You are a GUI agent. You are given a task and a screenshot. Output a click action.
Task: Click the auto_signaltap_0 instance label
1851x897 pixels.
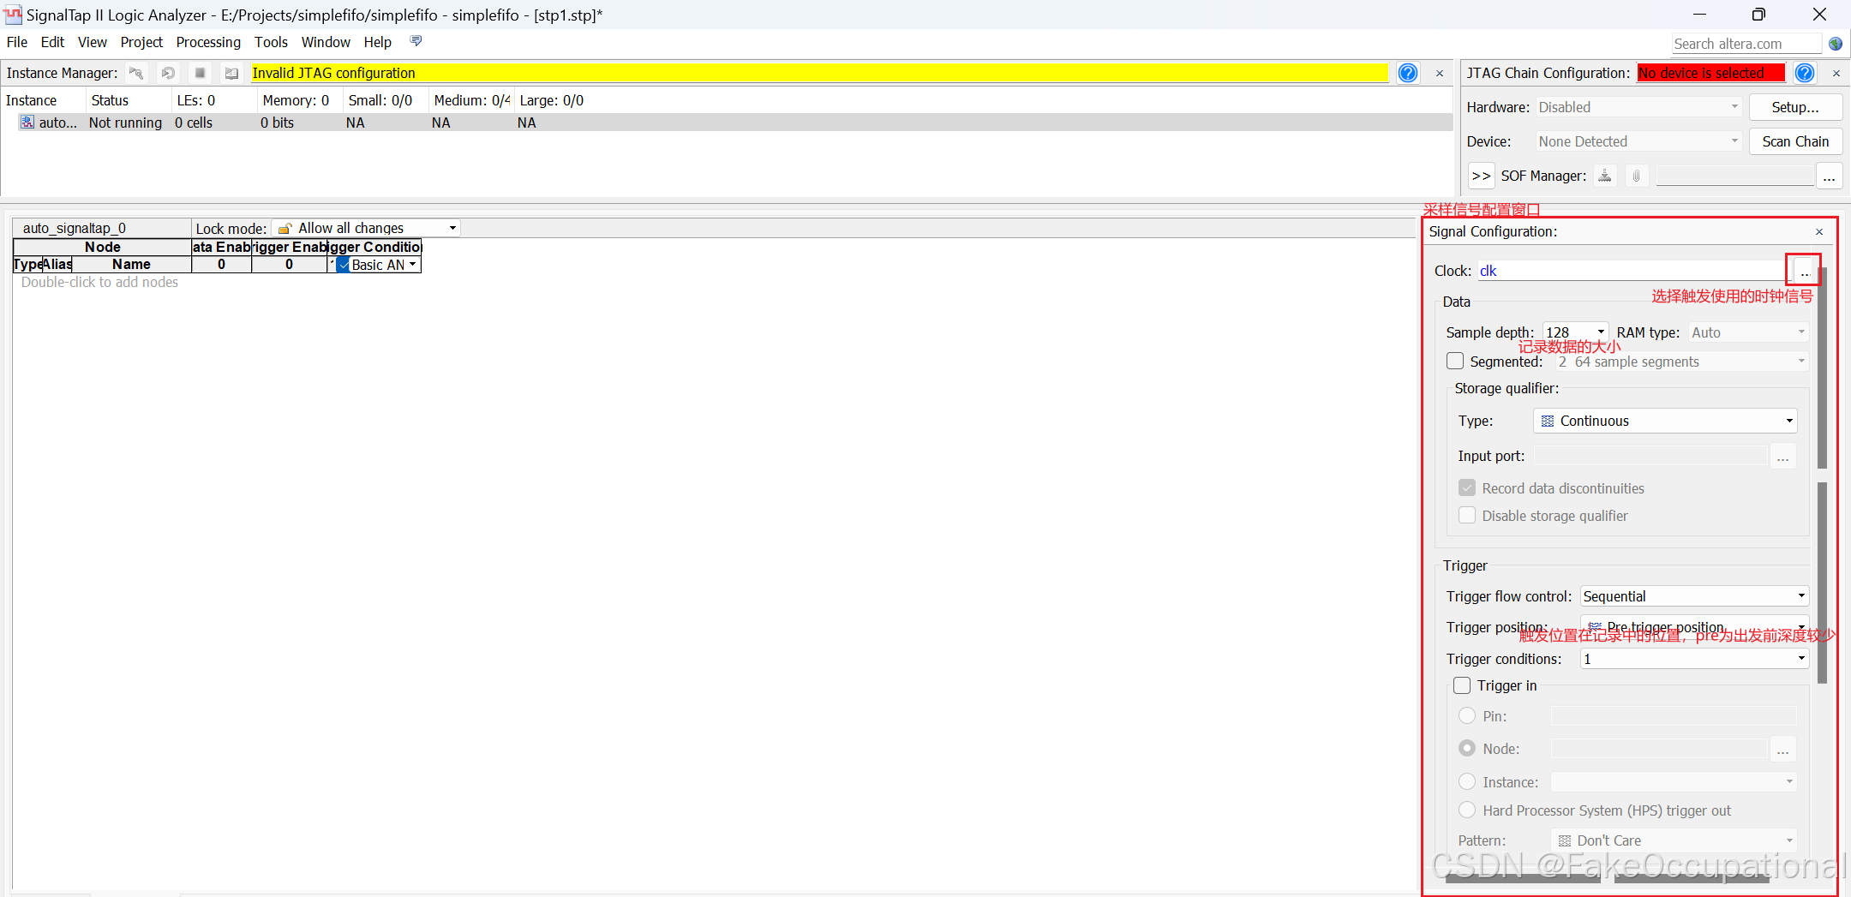[75, 228]
